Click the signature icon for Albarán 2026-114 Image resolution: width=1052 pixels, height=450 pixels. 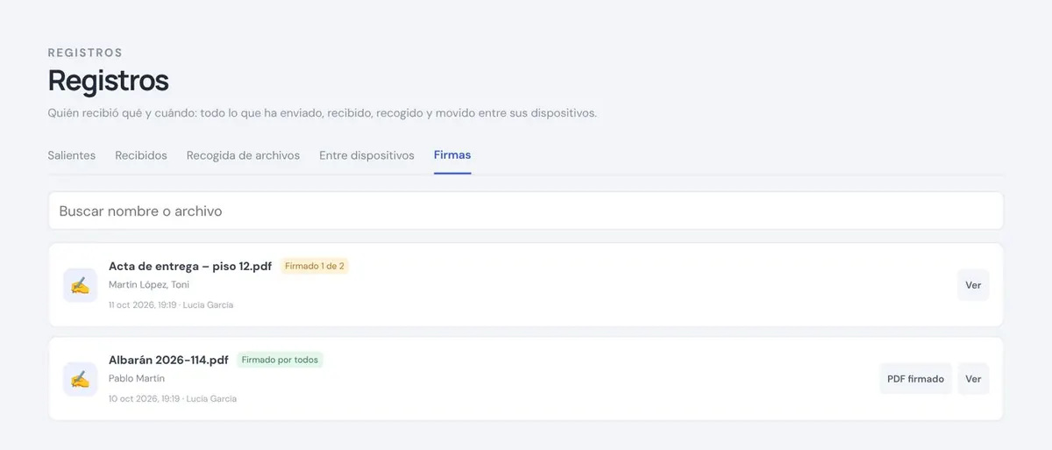[80, 379]
